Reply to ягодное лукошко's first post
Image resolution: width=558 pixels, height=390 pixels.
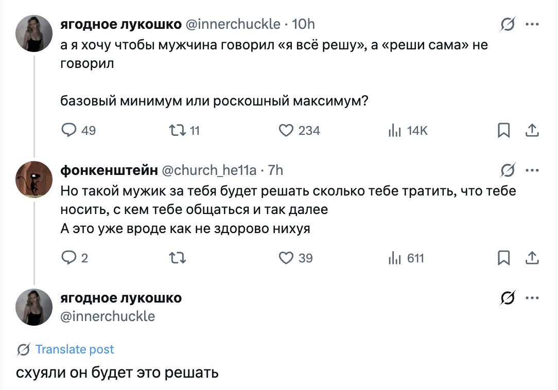tap(69, 131)
